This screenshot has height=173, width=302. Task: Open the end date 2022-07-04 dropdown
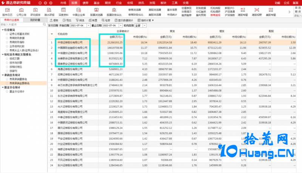pyautogui.click(x=120, y=25)
